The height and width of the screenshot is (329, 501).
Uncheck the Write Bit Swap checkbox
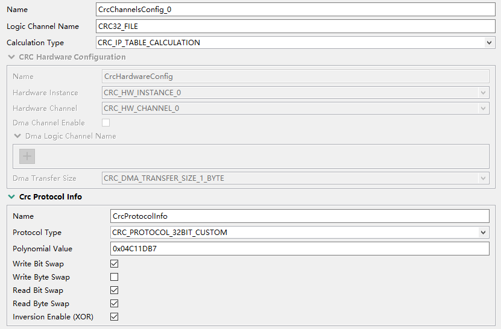click(115, 264)
